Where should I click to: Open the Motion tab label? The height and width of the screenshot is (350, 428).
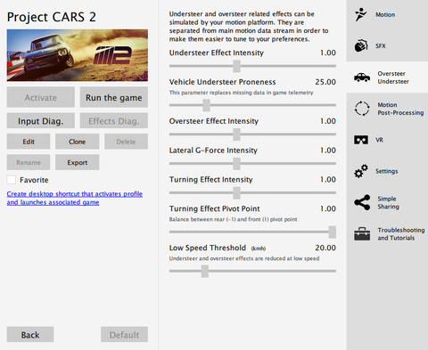385,14
